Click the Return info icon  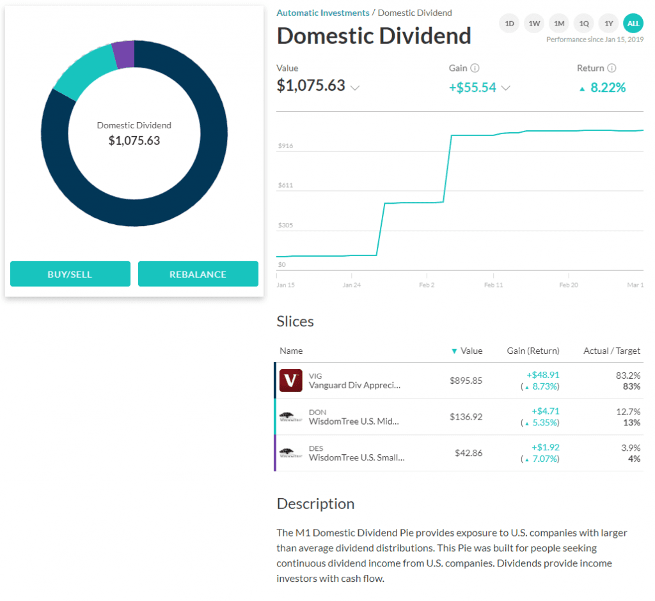pos(612,68)
